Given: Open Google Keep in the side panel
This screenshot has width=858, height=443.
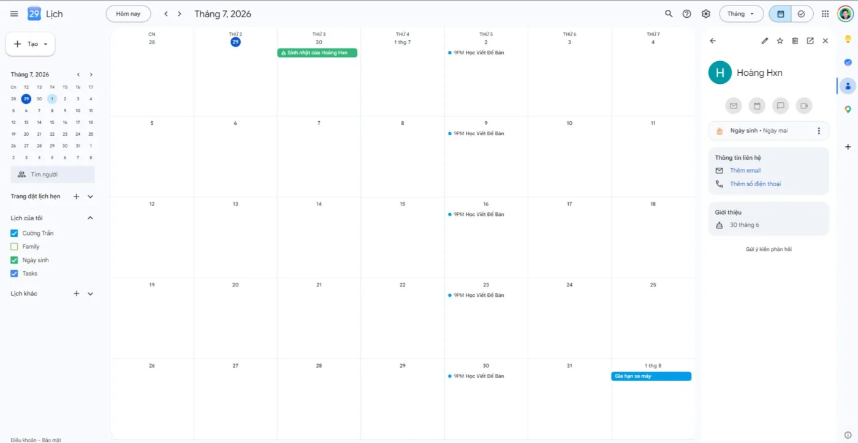Looking at the screenshot, I should [x=848, y=39].
